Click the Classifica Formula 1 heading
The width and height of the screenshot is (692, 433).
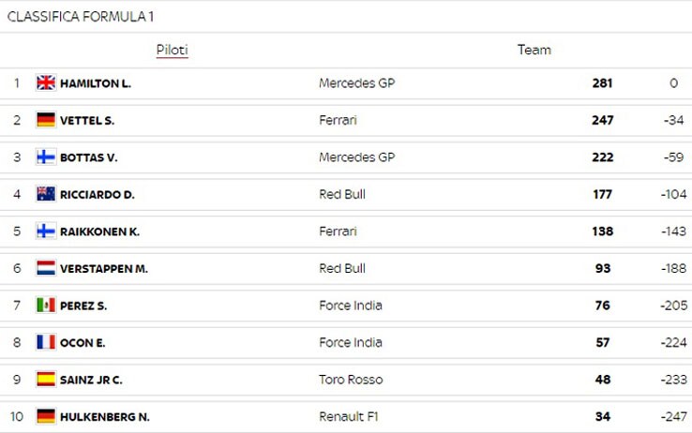click(81, 17)
